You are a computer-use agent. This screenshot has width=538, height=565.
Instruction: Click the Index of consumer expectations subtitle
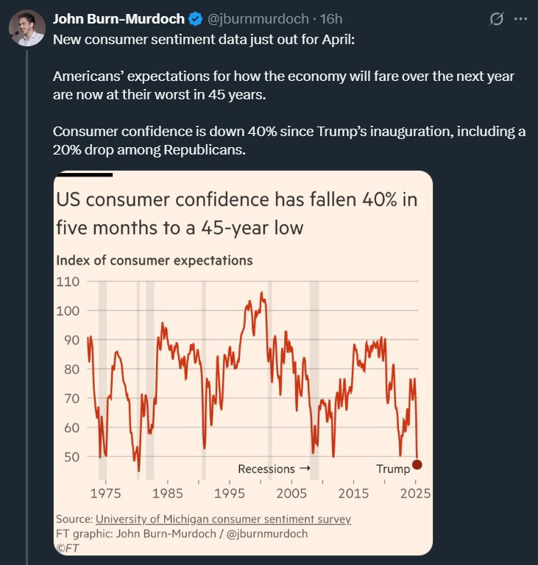point(155,260)
